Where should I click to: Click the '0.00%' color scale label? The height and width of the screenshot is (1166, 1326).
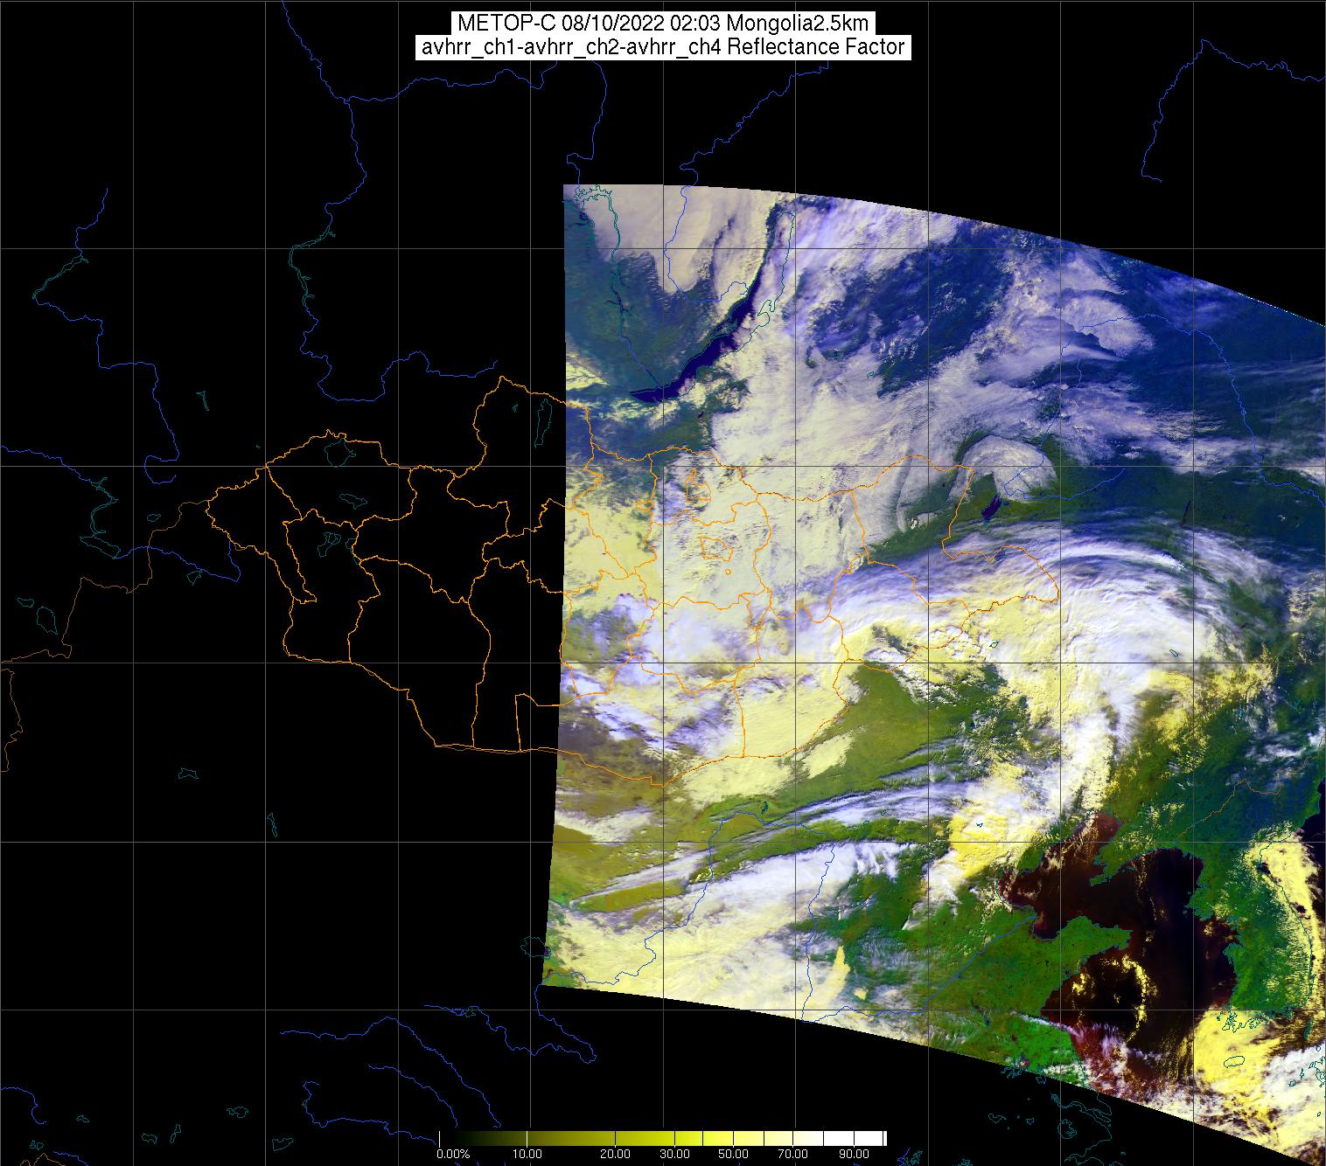click(x=453, y=1156)
